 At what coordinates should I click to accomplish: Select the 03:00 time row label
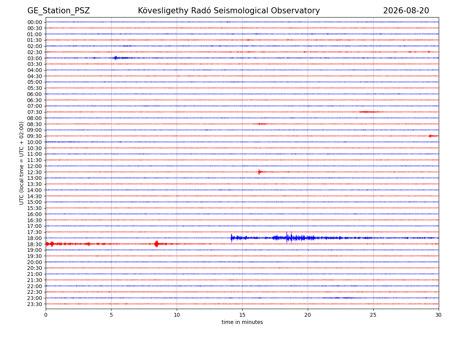(35, 58)
